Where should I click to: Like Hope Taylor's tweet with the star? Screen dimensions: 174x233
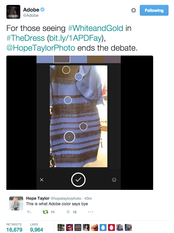(68, 212)
